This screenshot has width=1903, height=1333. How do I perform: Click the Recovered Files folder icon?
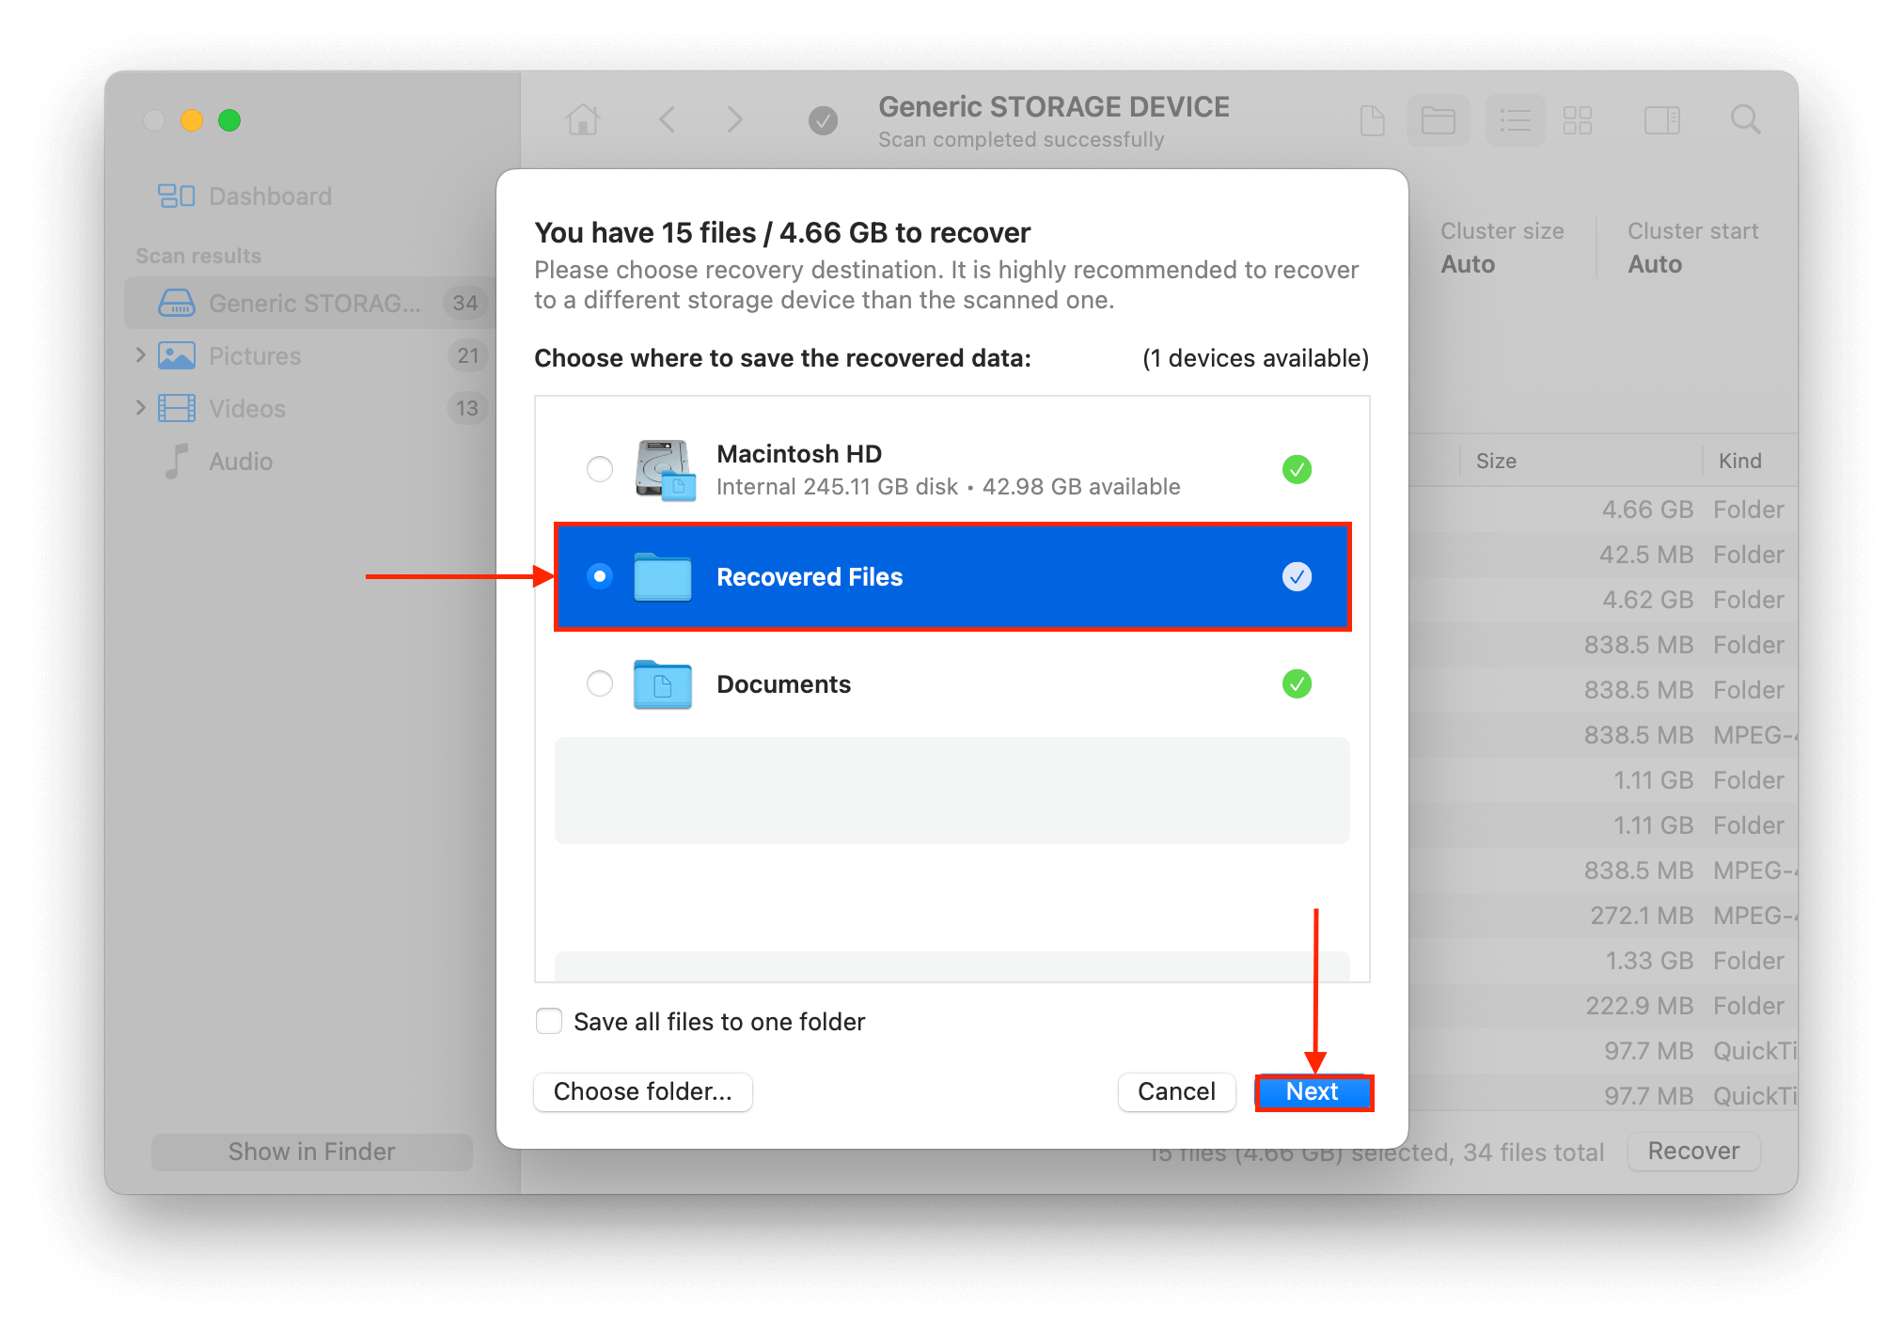tap(663, 576)
